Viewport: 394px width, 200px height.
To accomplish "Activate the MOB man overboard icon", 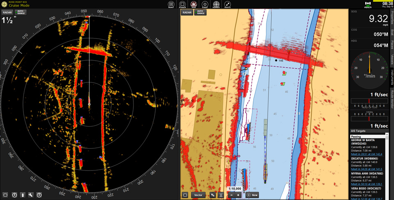I will pyautogui.click(x=193, y=4).
